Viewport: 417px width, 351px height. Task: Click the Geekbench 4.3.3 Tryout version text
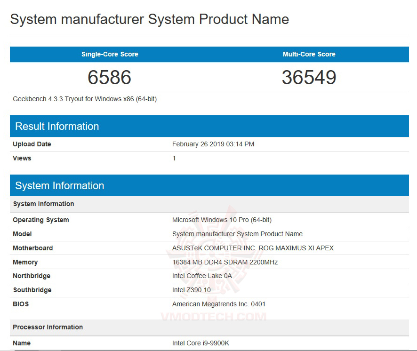pyautogui.click(x=85, y=99)
